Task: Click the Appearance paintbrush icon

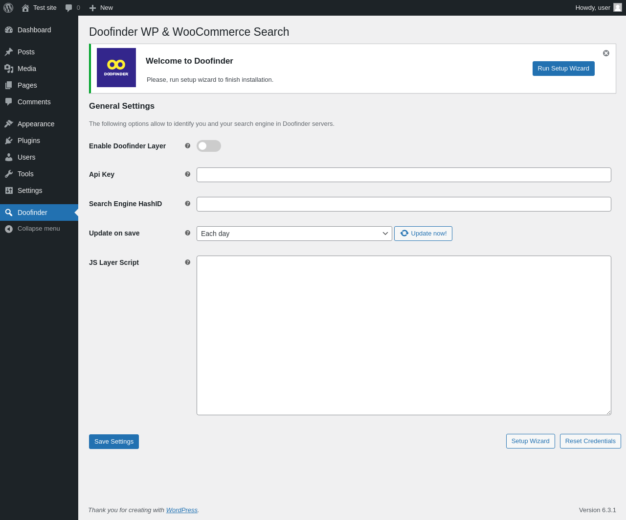Action: click(x=9, y=124)
